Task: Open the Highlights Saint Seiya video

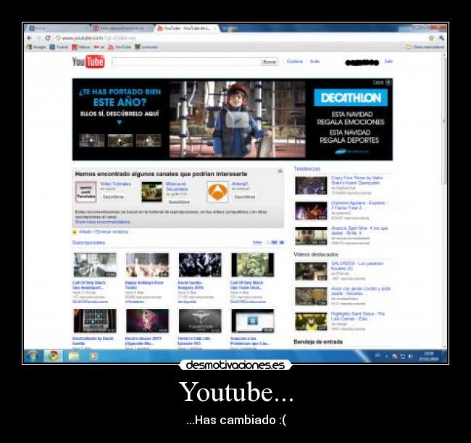Action: (311, 322)
